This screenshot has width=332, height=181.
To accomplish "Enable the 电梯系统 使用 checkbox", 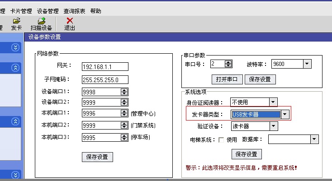I will 221,140.
